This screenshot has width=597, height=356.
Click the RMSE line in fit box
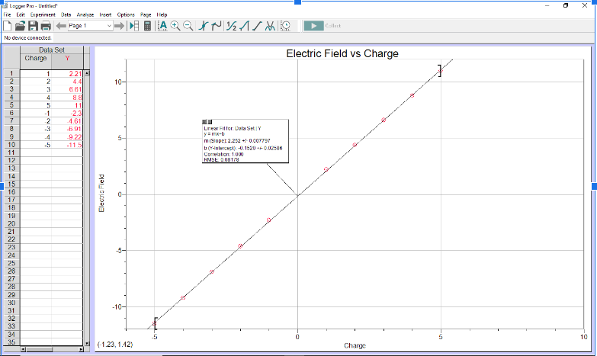[x=221, y=160]
